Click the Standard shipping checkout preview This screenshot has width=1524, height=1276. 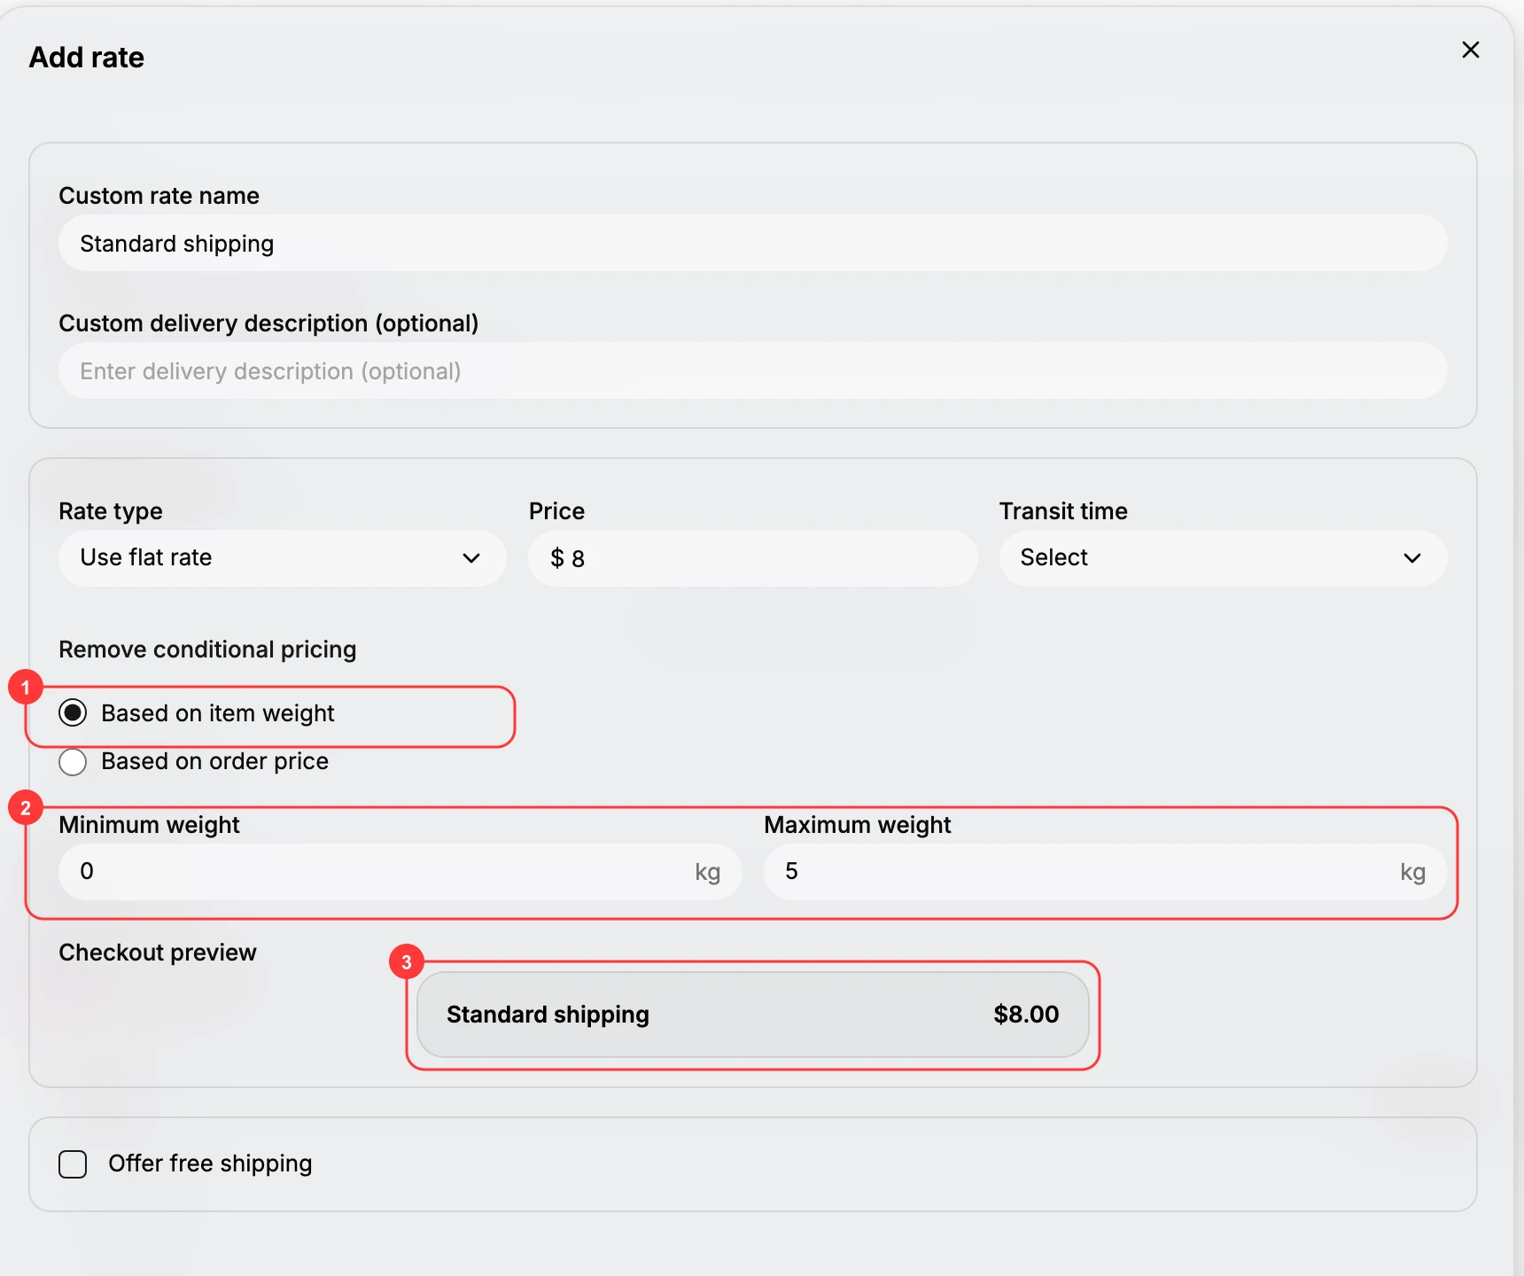pos(752,1015)
